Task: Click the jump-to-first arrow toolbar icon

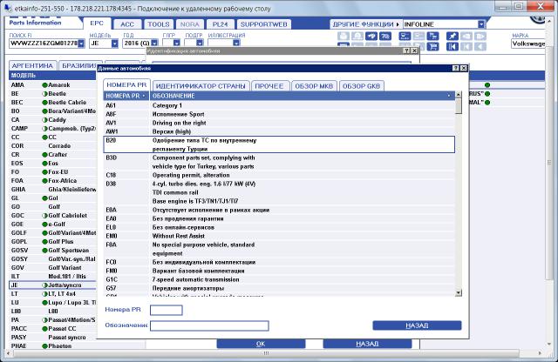Action: click(452, 46)
